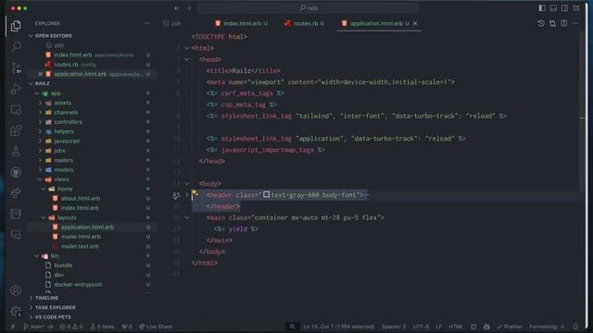Viewport: 593px width, 333px height.
Task: Expand the Task Explorer section
Action: tap(56, 308)
